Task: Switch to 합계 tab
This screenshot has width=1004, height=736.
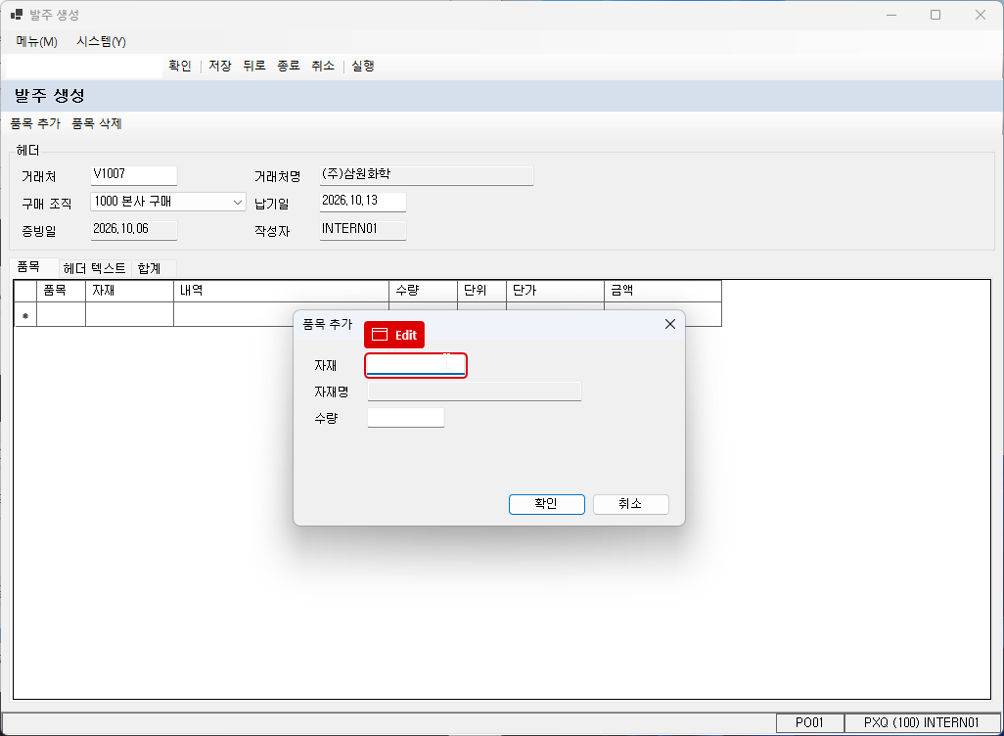Action: [x=149, y=268]
